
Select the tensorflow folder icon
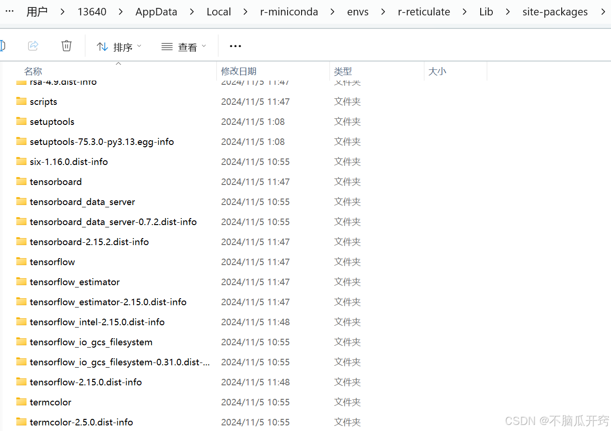[x=21, y=261]
